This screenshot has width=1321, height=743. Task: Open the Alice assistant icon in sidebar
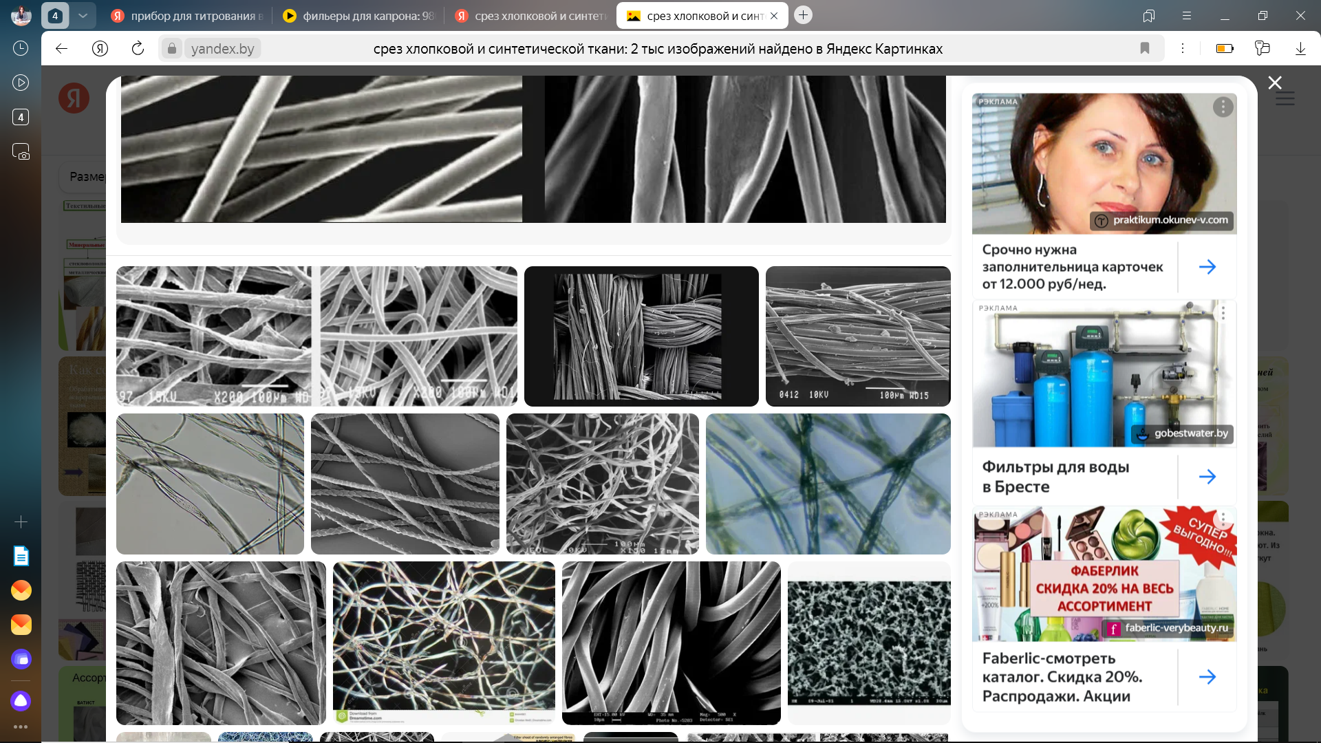pyautogui.click(x=21, y=700)
